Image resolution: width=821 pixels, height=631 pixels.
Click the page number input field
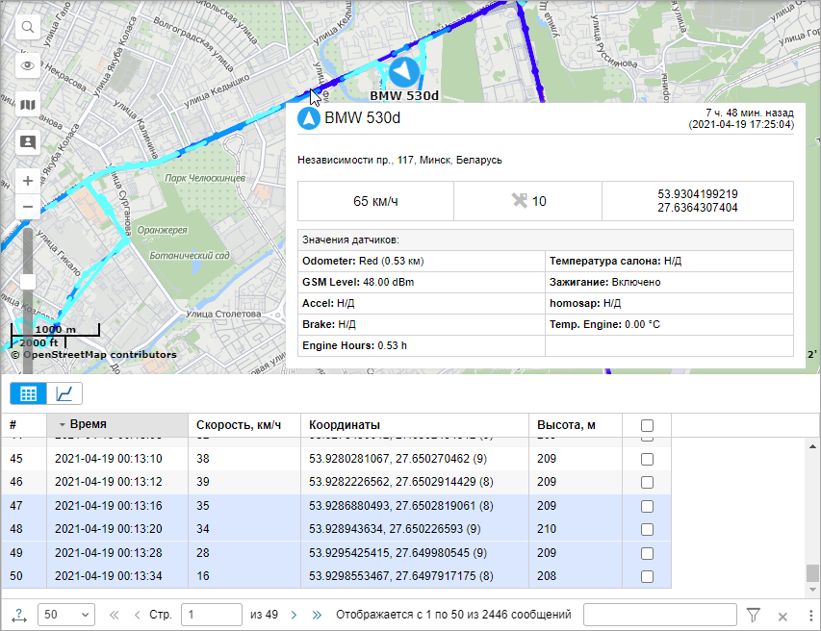pos(212,615)
